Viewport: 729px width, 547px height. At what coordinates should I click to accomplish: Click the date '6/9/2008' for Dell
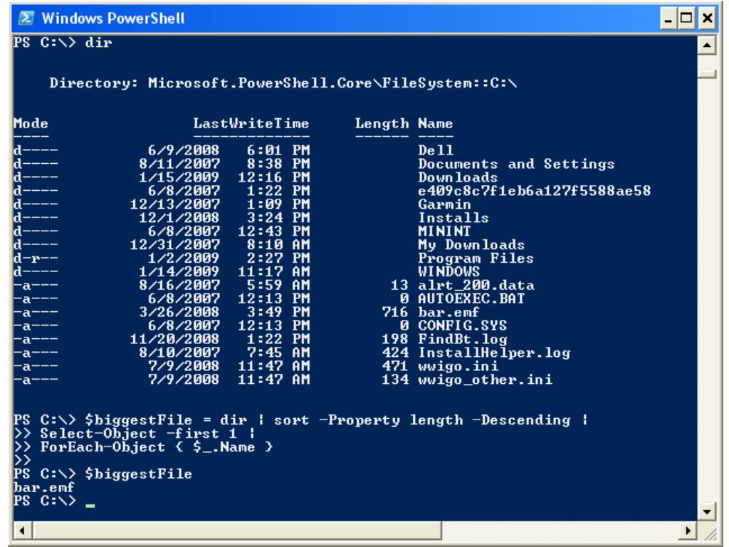pos(183,150)
